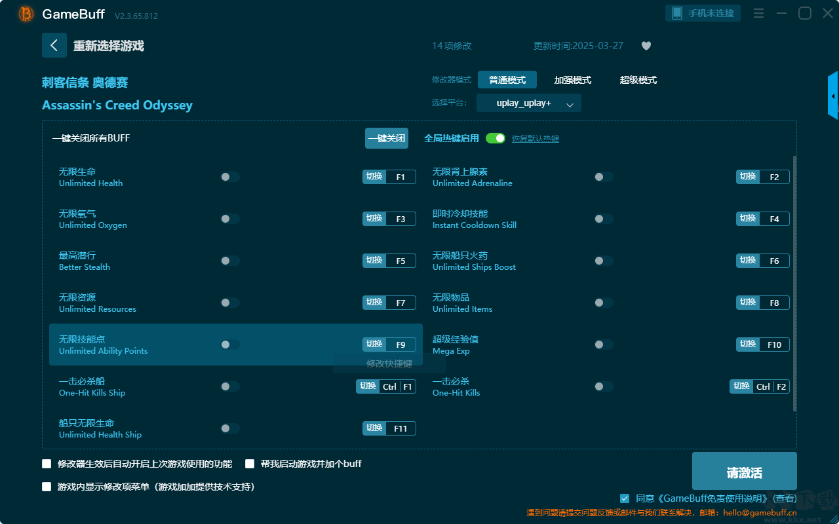The height and width of the screenshot is (524, 839).
Task: Click the F9 hotkey button for Ability Points
Action: coord(389,345)
